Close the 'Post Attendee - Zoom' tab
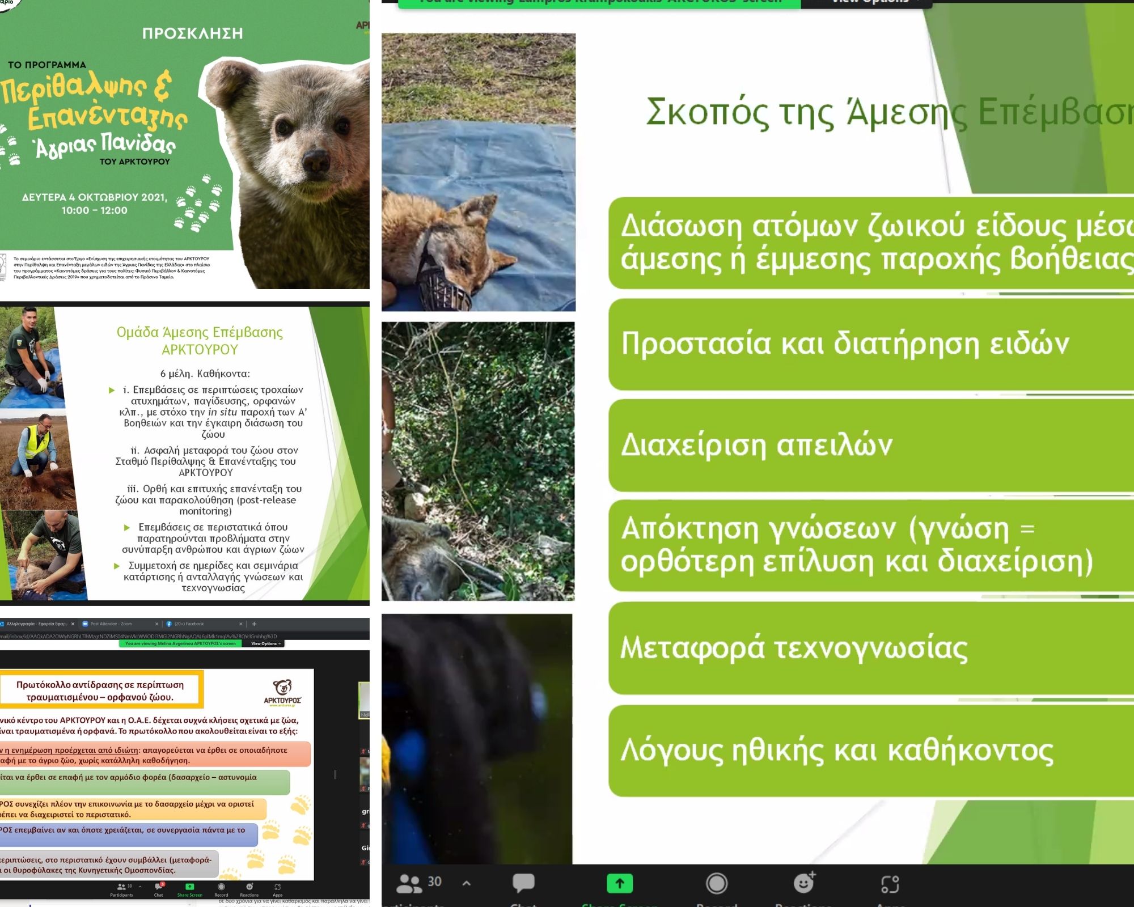Screen dimensions: 1134x907 (x=157, y=624)
